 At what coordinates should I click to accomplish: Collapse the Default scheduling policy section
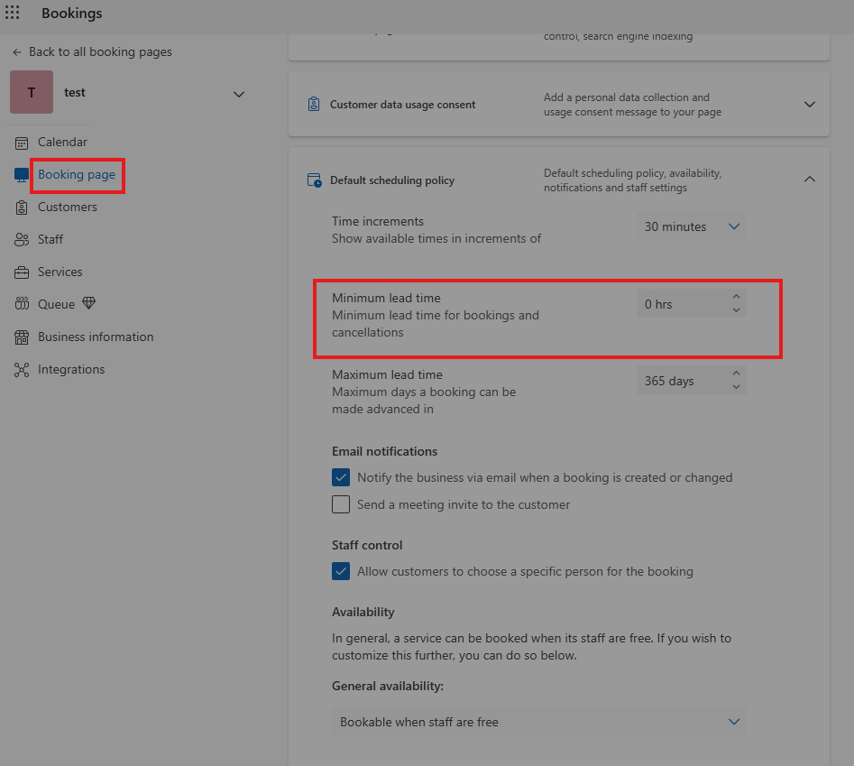tap(810, 180)
